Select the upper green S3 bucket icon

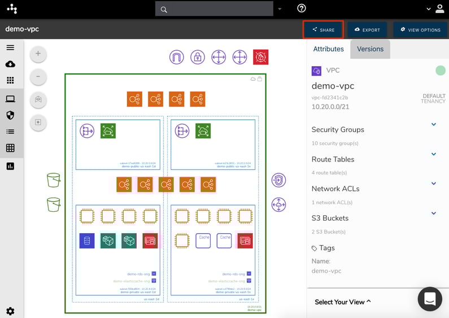pyautogui.click(x=54, y=180)
